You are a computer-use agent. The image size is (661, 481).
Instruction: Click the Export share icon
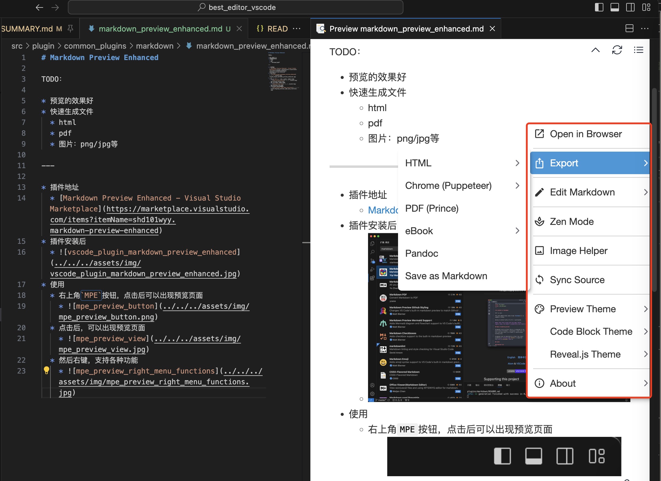click(x=539, y=163)
